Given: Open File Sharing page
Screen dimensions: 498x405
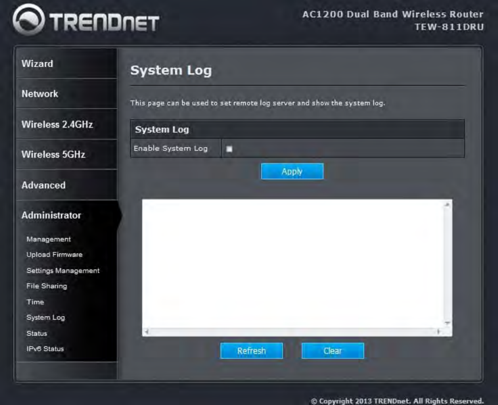Looking at the screenshot, I should [47, 286].
